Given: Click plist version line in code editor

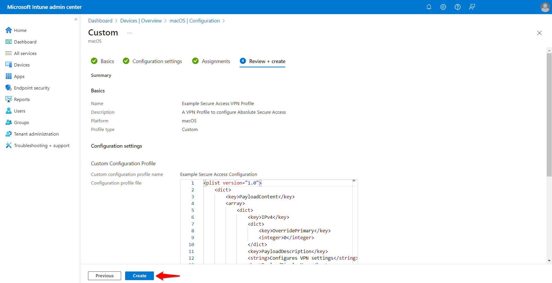Looking at the screenshot, I should pos(232,183).
